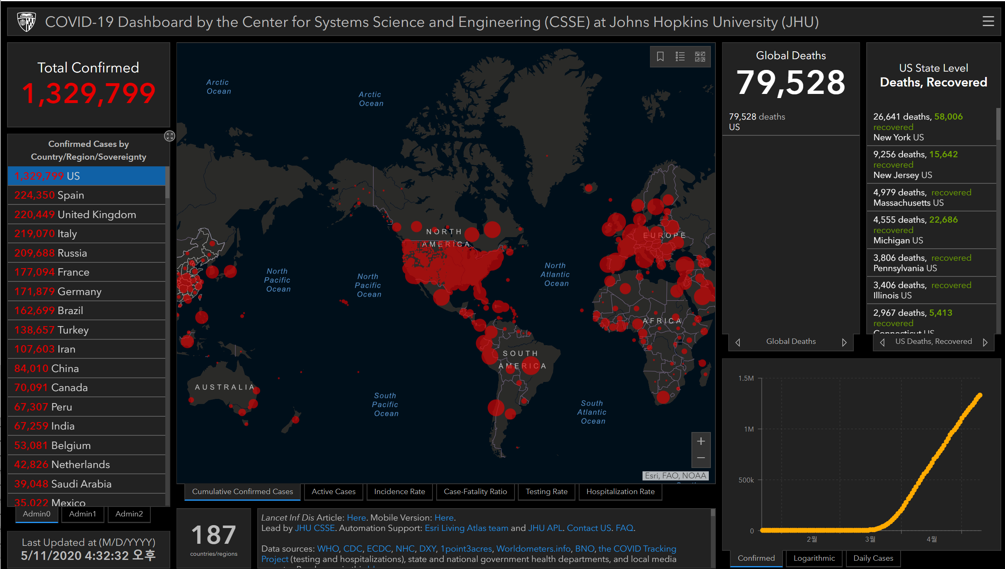This screenshot has width=1005, height=569.
Task: Open the Case-Fatality Ratio map tab
Action: 475,492
